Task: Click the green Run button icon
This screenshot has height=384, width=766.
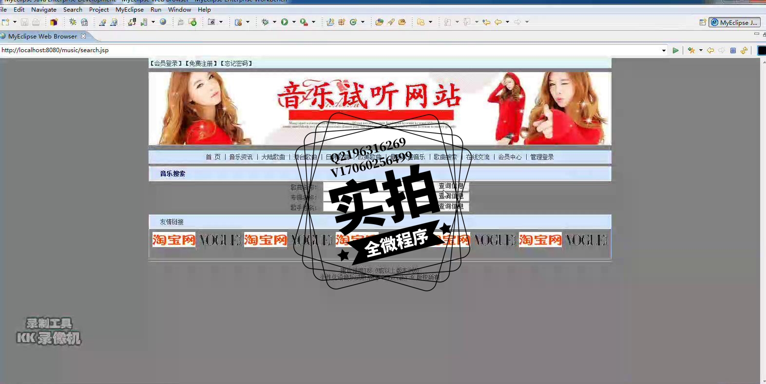Action: (x=285, y=22)
